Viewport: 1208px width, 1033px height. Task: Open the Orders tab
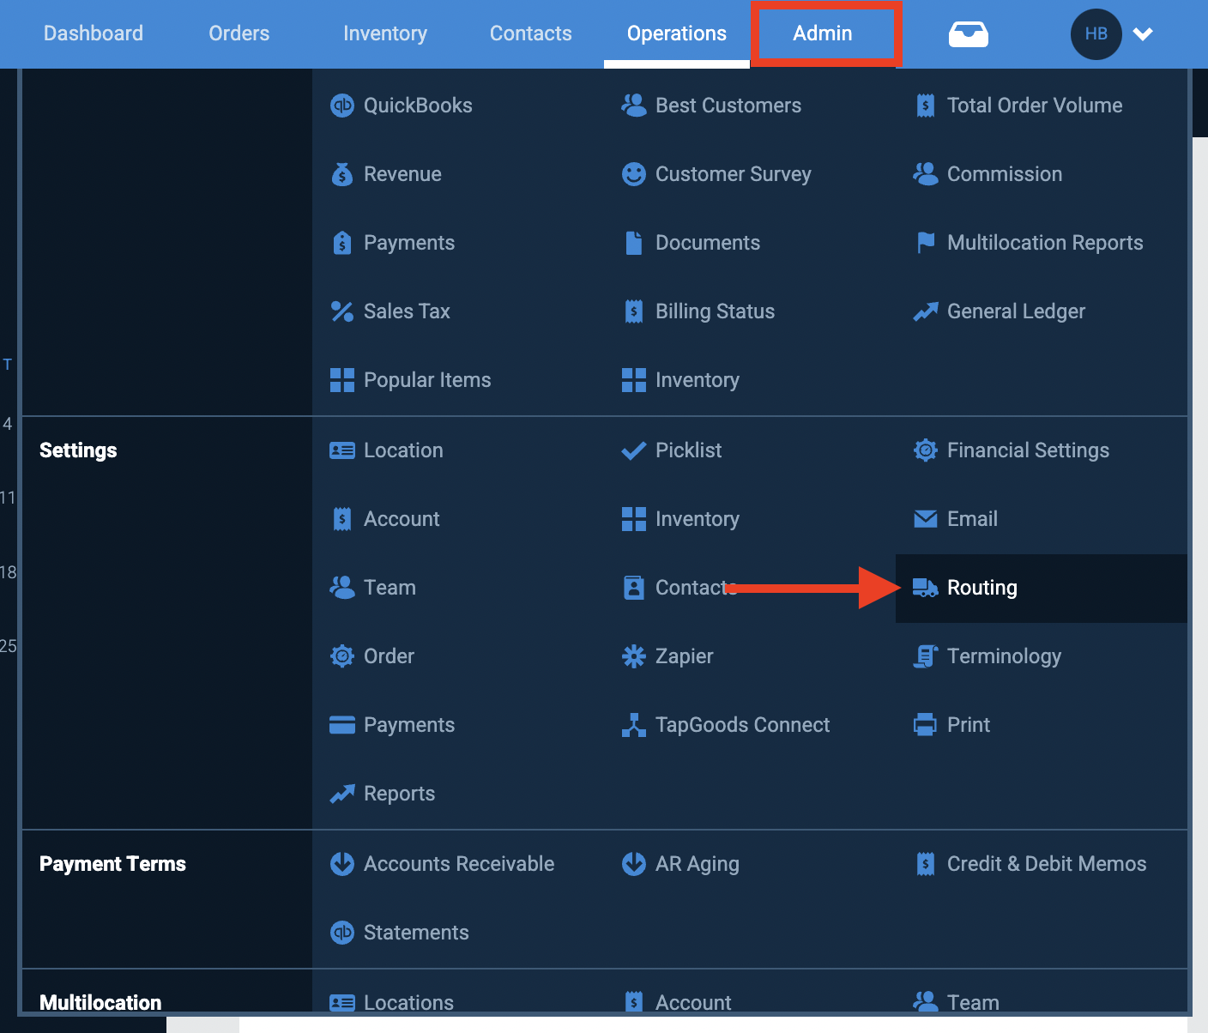(x=239, y=33)
